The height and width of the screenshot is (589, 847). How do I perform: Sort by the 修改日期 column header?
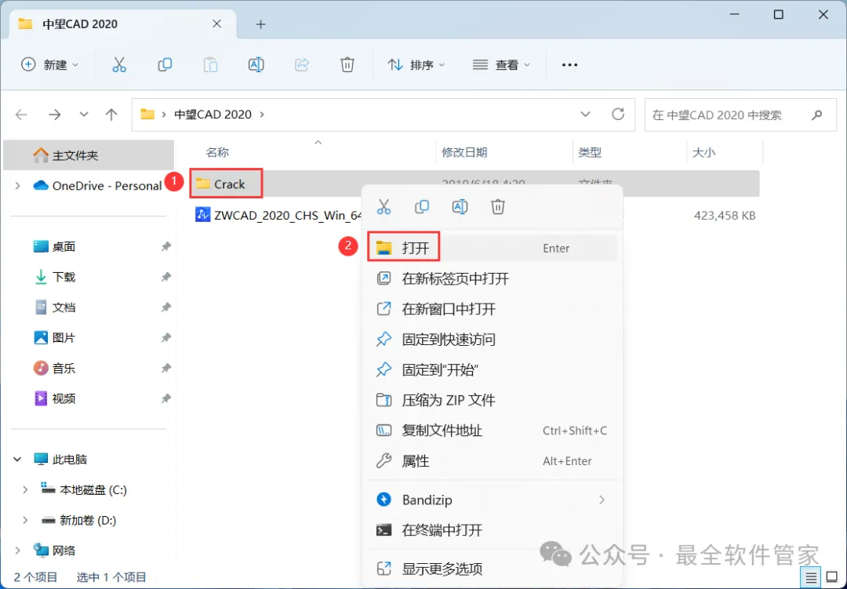click(464, 152)
